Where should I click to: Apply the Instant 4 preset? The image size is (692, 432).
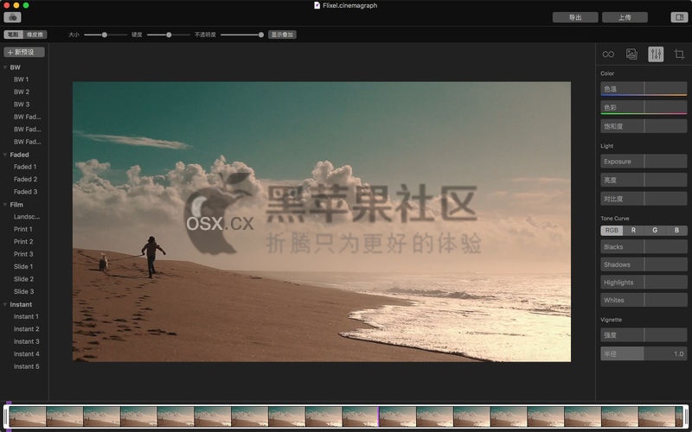pos(26,354)
